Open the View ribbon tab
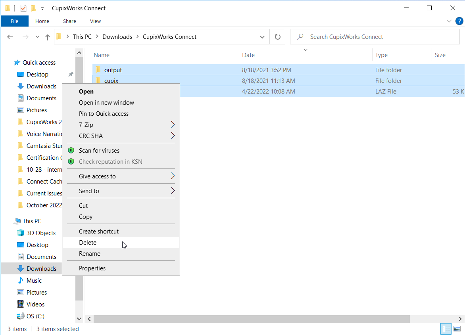 pos(95,21)
